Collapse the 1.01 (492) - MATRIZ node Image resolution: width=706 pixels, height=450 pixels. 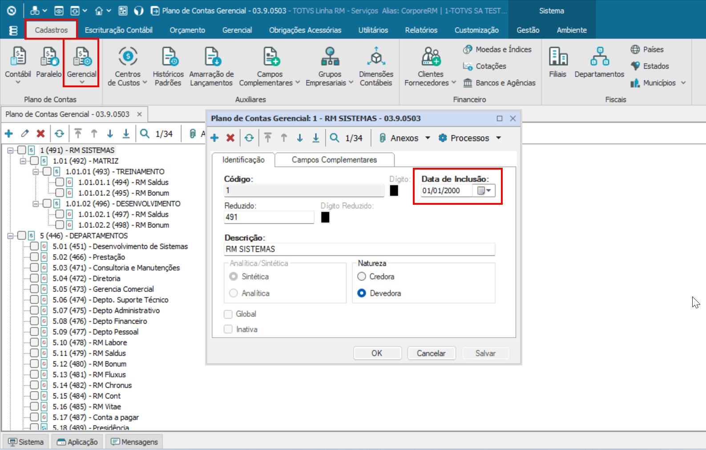point(23,161)
